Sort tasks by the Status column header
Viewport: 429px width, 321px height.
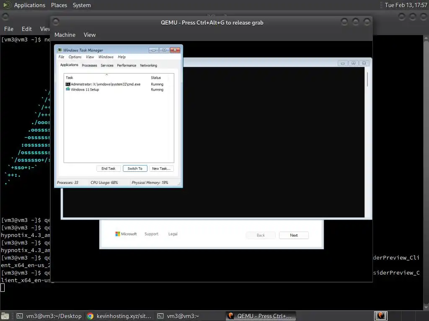point(159,77)
